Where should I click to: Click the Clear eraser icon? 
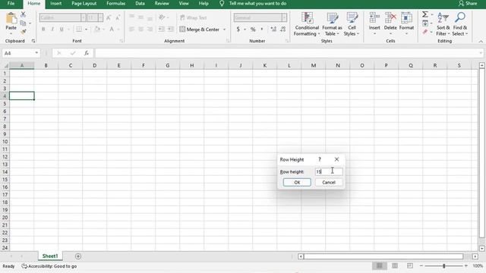pos(425,32)
